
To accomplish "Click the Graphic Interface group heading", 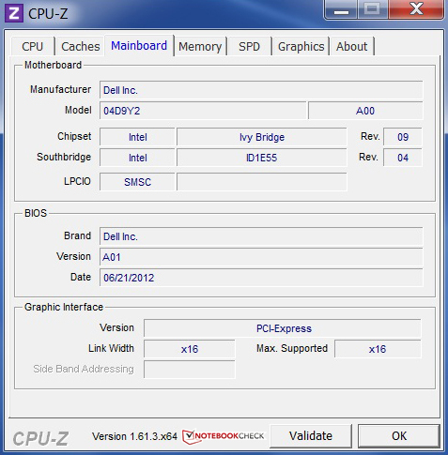I will (x=64, y=307).
